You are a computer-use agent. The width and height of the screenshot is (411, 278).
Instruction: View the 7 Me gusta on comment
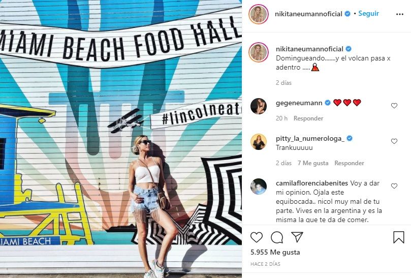click(313, 163)
